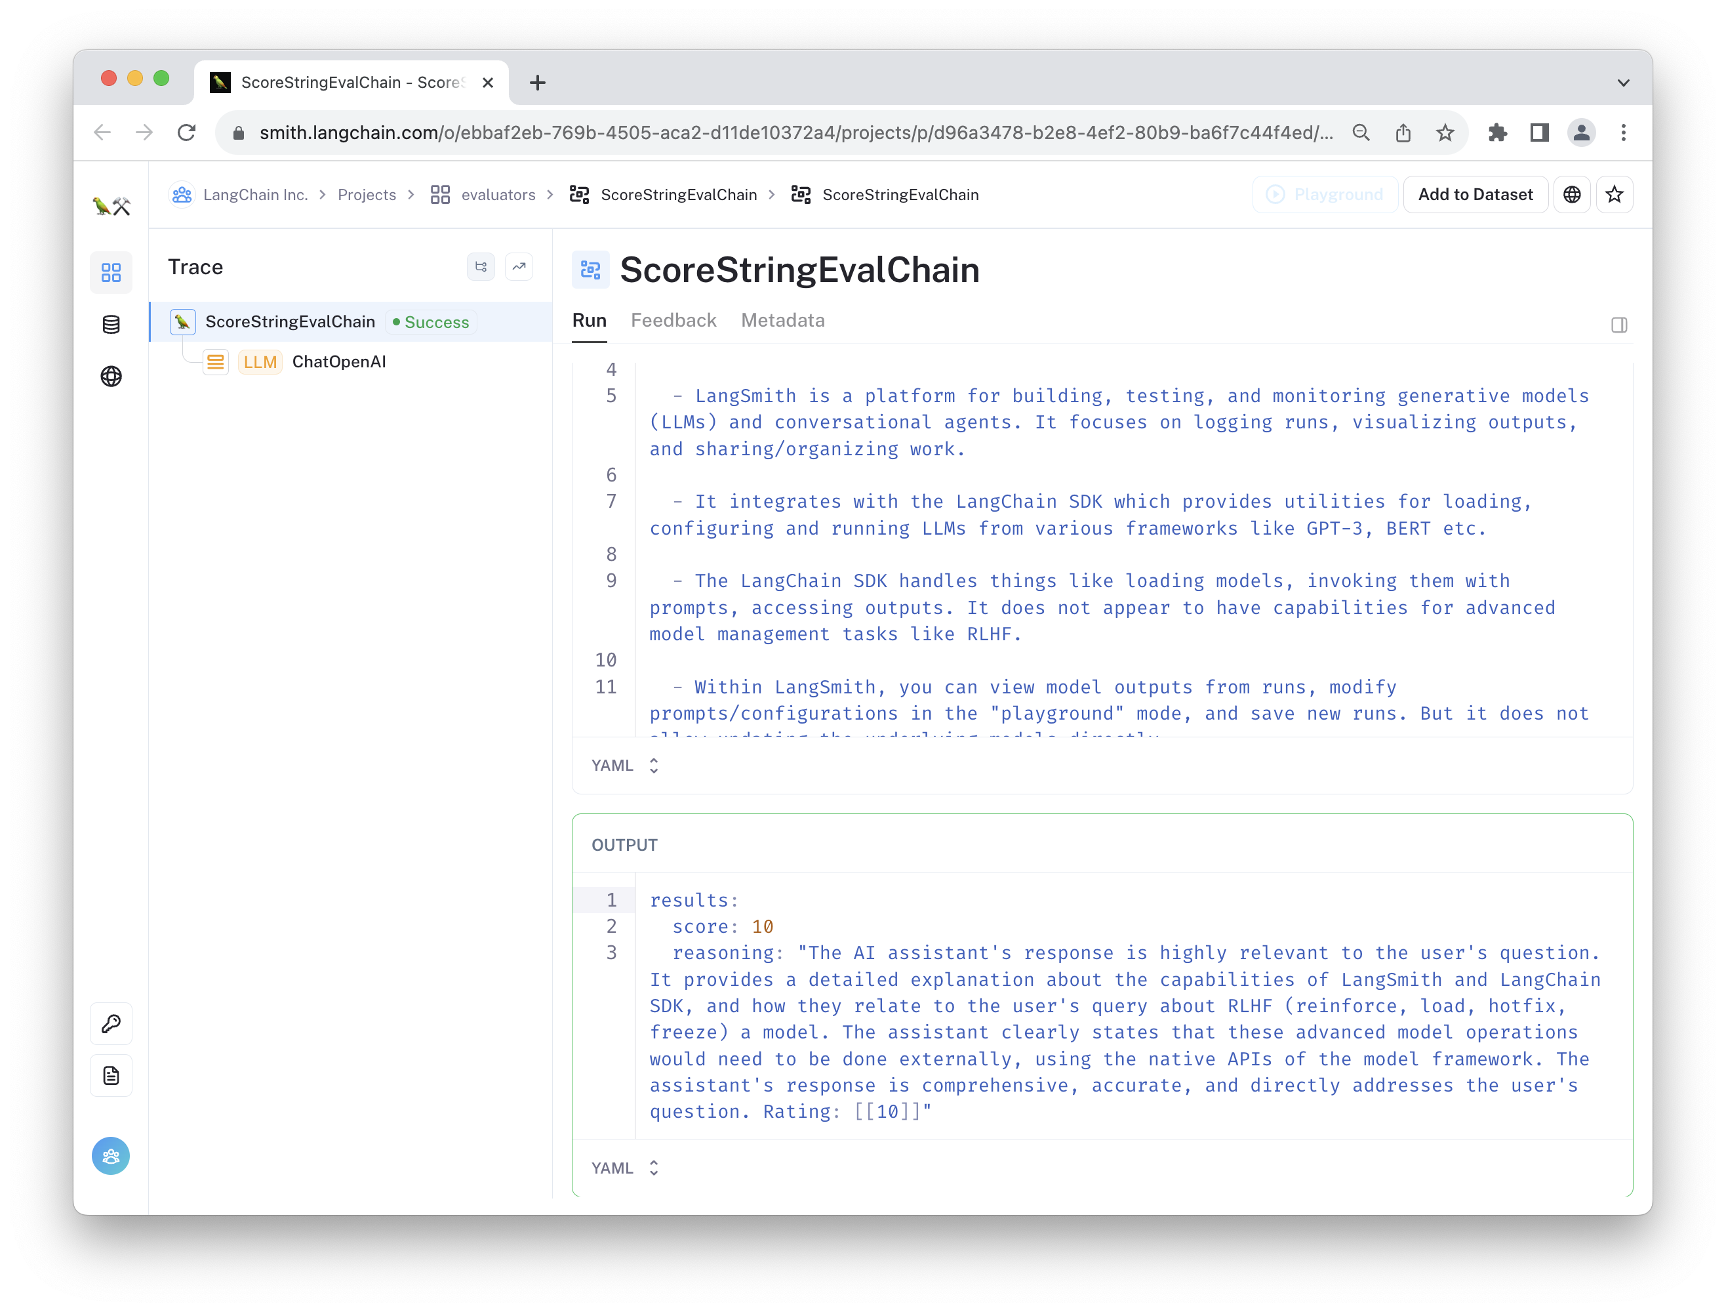Open the browser profile avatar
Image resolution: width=1726 pixels, height=1312 pixels.
(x=1581, y=133)
